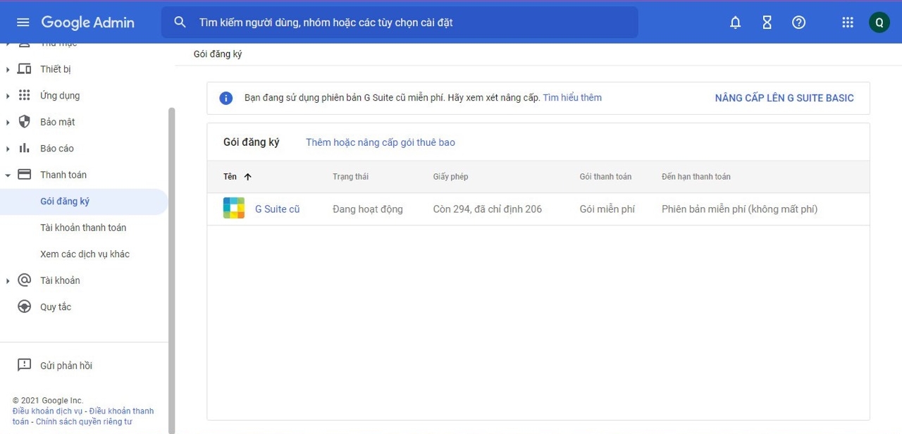Click the Gửi phản hồi feedback icon

click(24, 365)
